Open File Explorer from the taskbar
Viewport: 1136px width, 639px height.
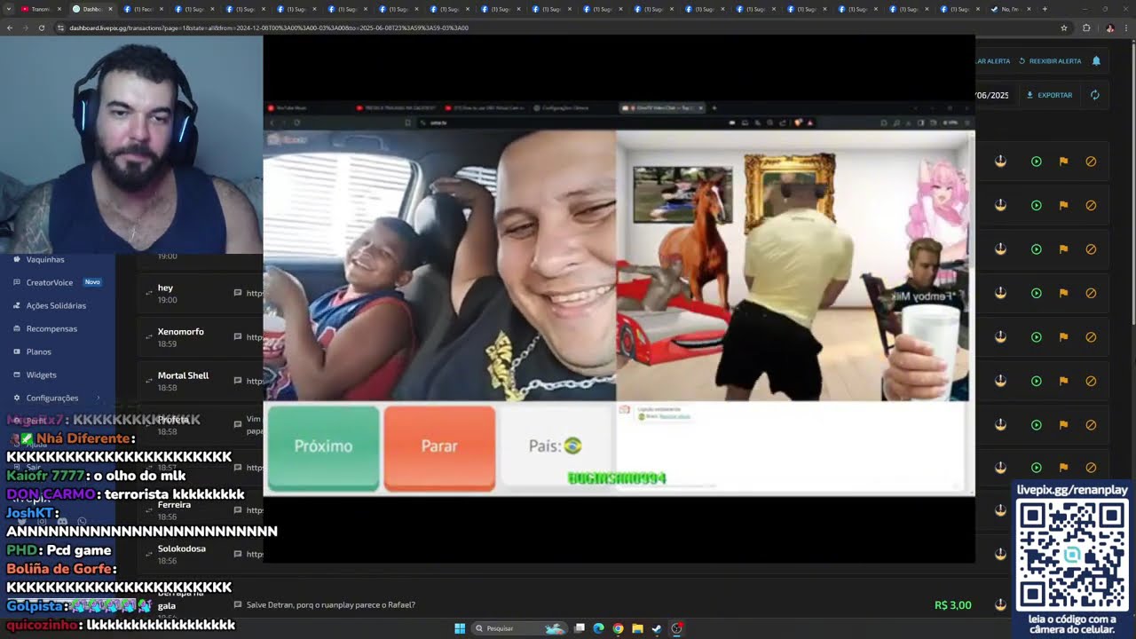(637, 628)
